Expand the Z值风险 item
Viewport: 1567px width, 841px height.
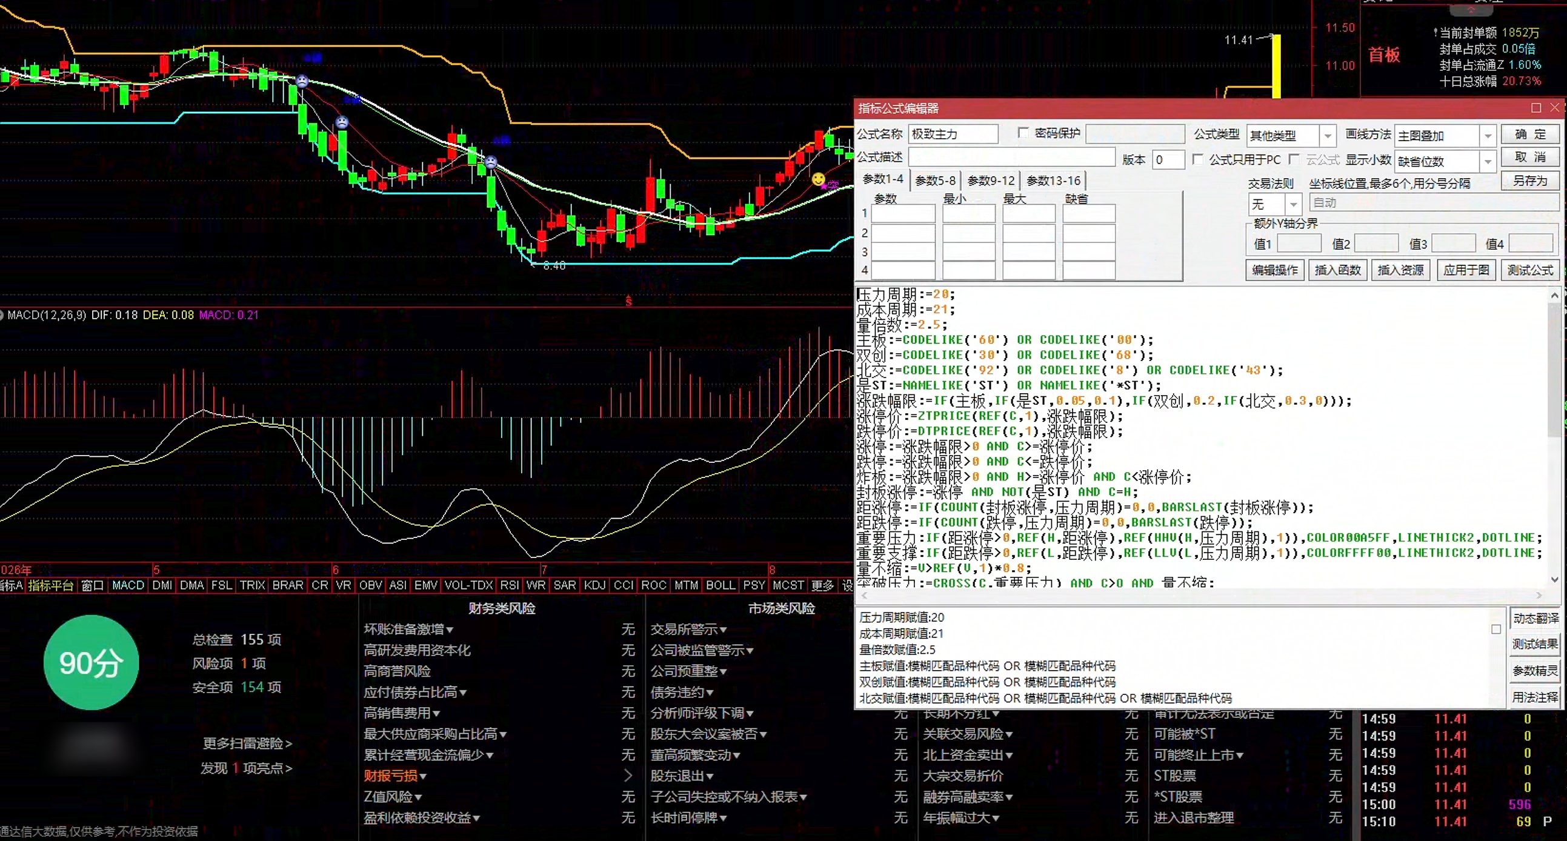tap(418, 797)
